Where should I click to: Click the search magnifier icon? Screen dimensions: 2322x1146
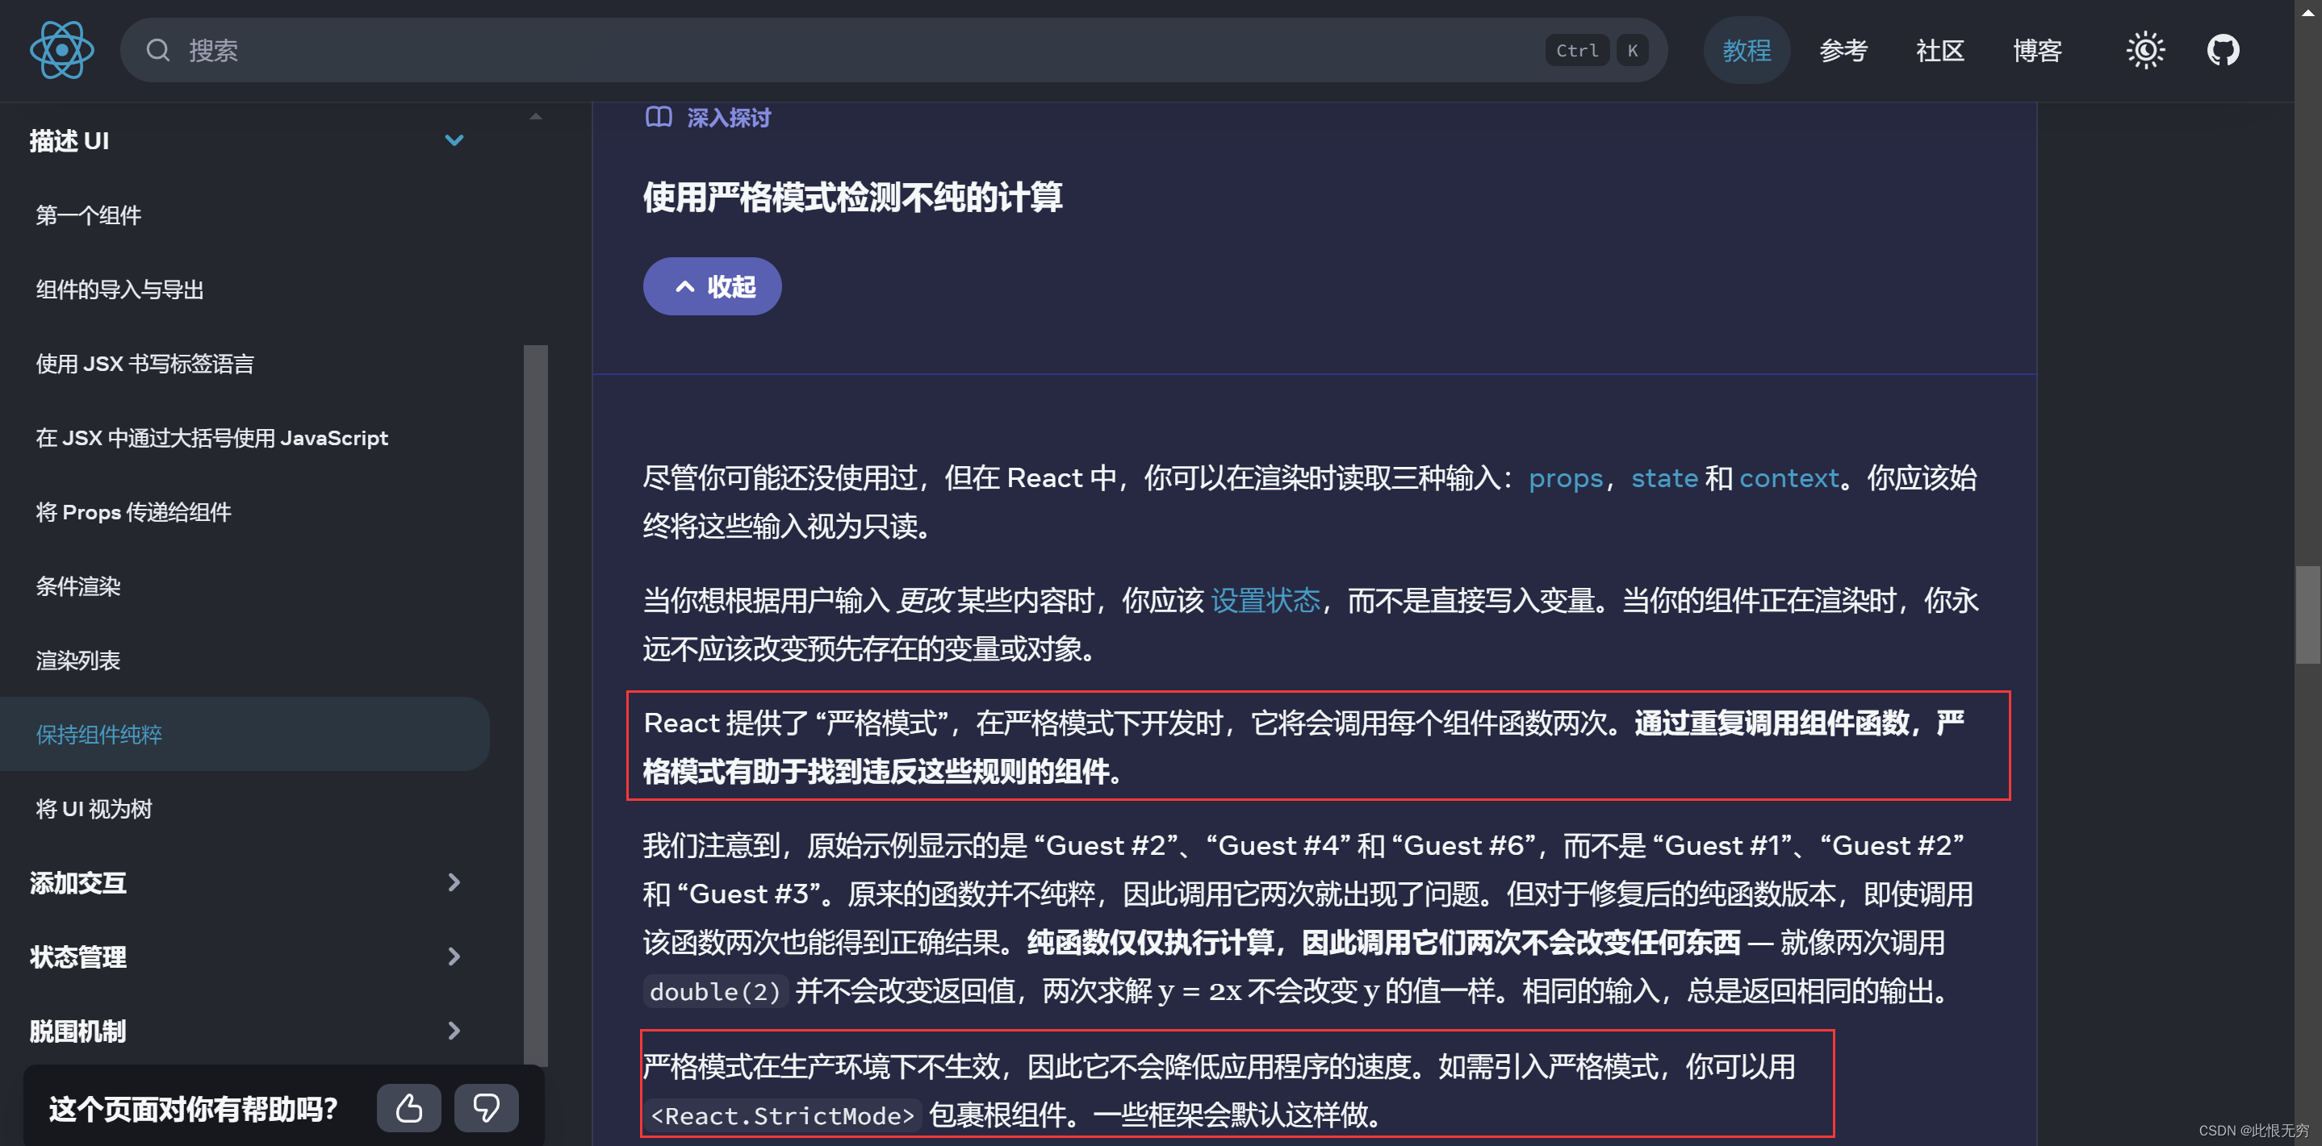(159, 51)
